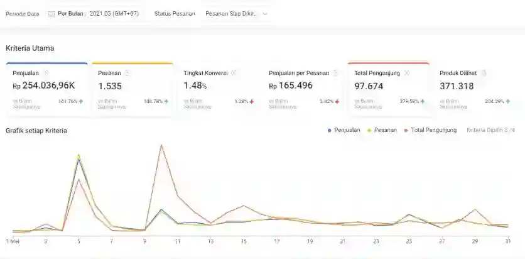Click the Grafik setiap Kriteria heading
This screenshot has height=259, width=525.
coord(36,131)
